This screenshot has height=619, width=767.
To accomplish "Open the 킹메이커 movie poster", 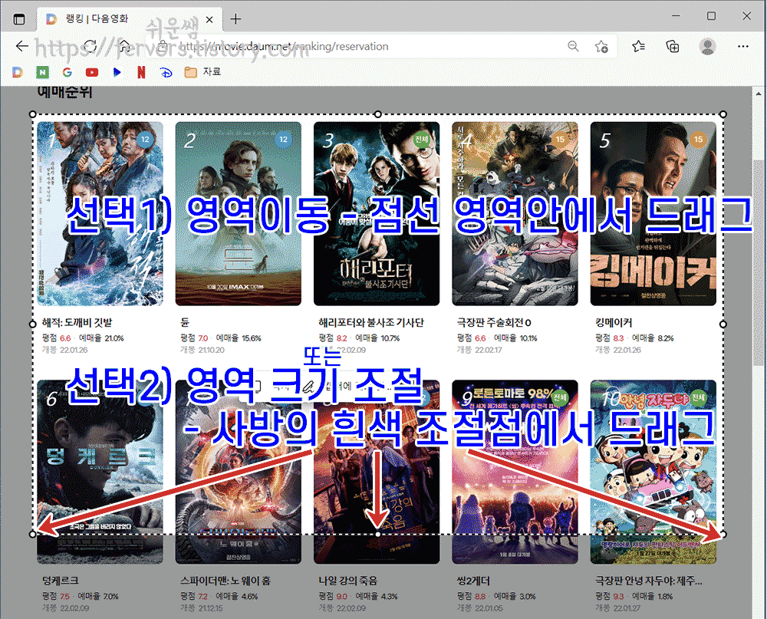I will 653,214.
